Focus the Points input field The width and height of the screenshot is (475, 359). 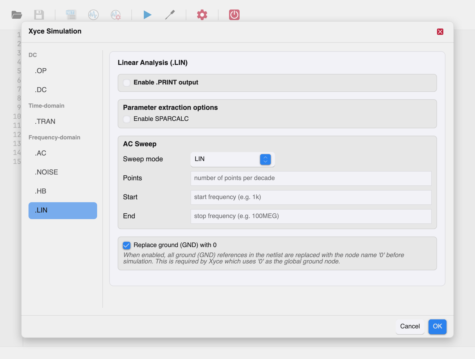point(311,178)
